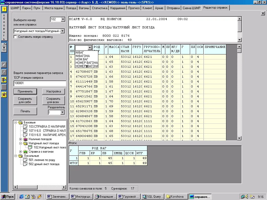Switch to SQL Query taskbar window
Screen dimensions: 267x200
point(153,197)
